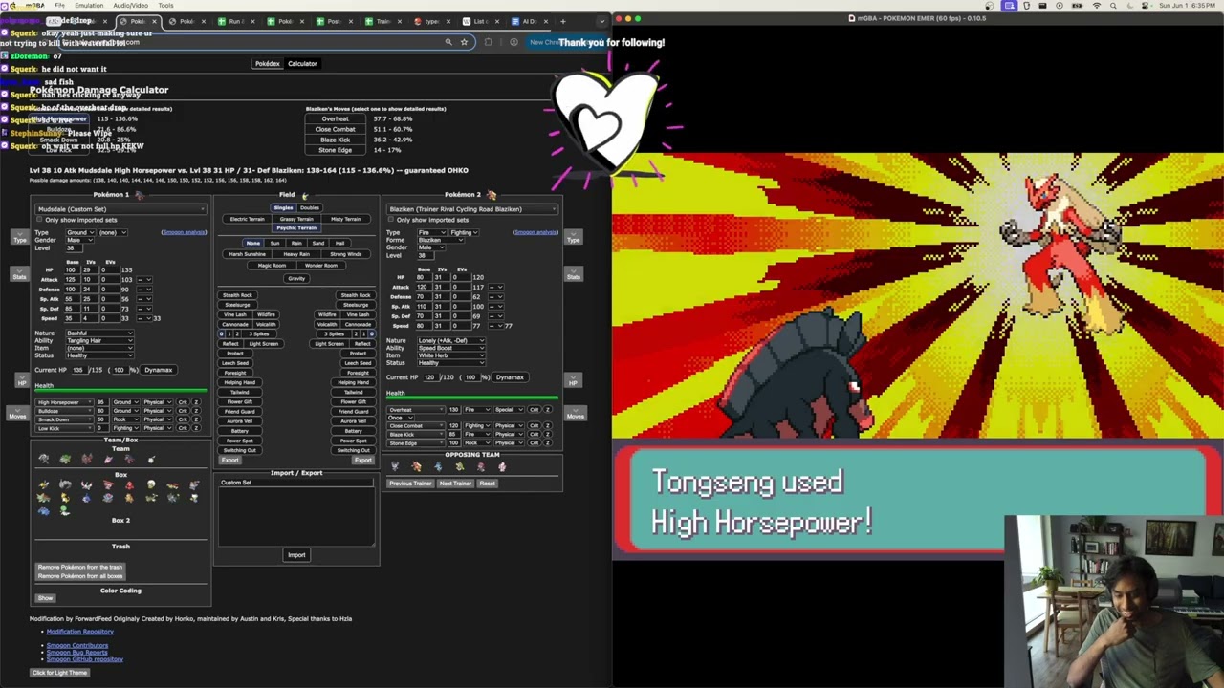Open the mGBA Emulation menu

pyautogui.click(x=89, y=6)
